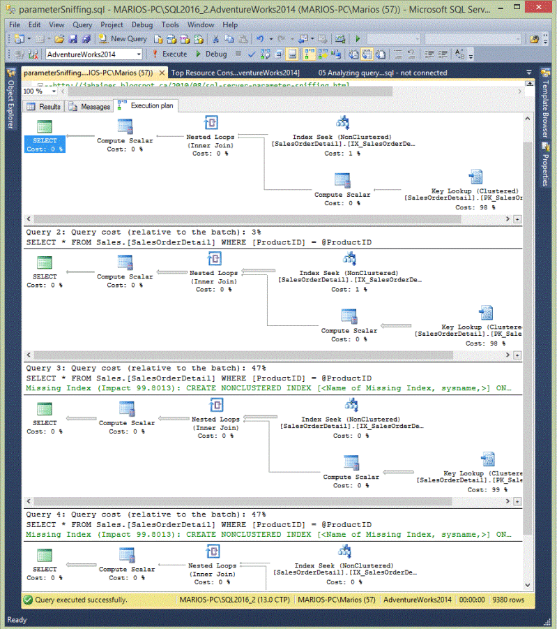Click the Query 1 plan horizontal scrollbar
Viewport: 557px width, 629px height.
point(247,219)
